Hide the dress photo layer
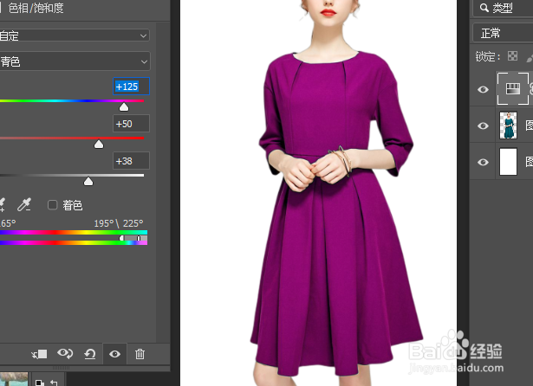Screen dimensions: 533x386 point(483,126)
